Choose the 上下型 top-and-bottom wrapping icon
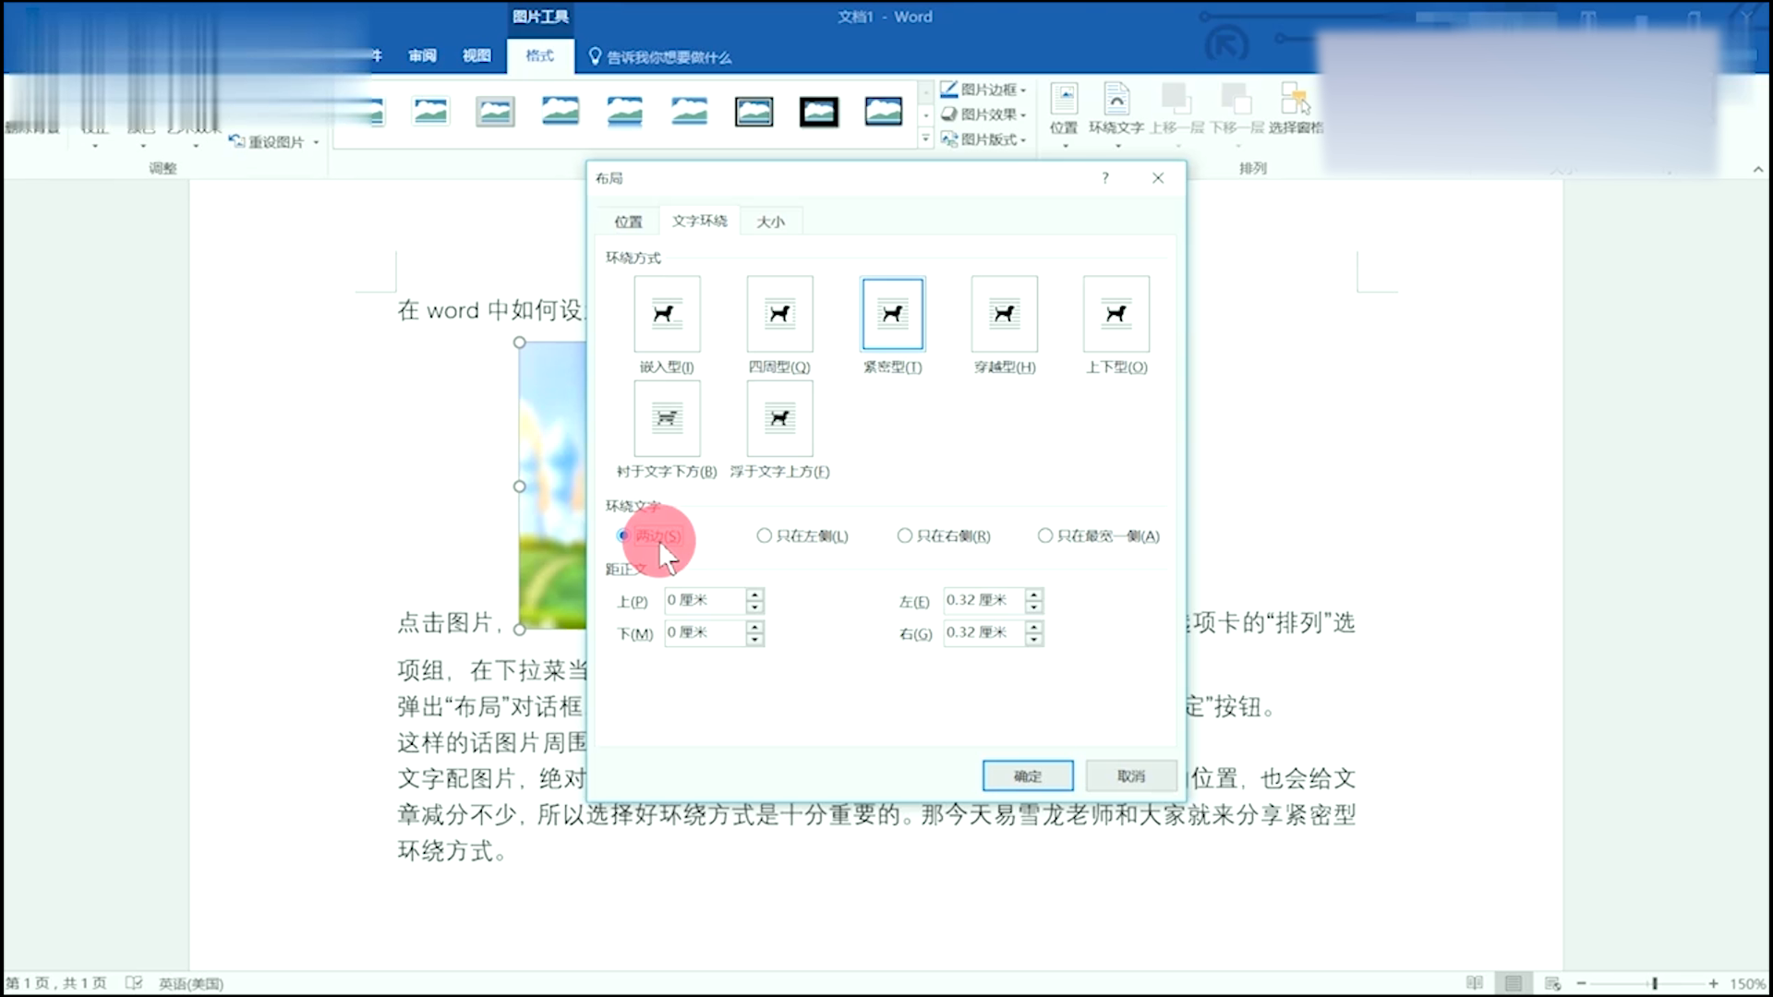The image size is (1773, 997). coord(1116,314)
